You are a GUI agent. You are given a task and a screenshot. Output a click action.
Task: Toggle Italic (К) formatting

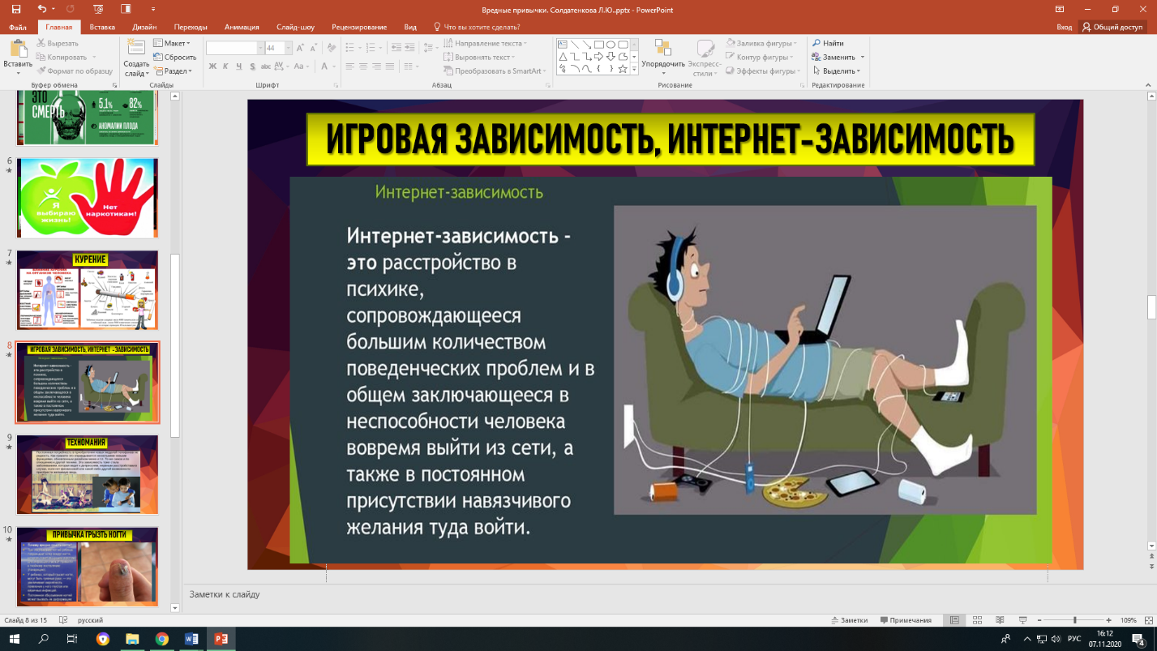[226, 66]
